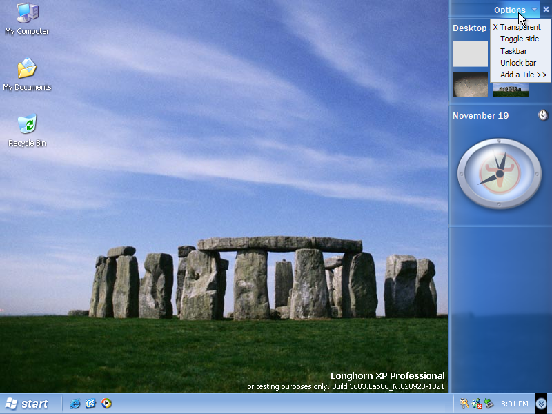Select Taskbar from the Options menu

(x=514, y=51)
